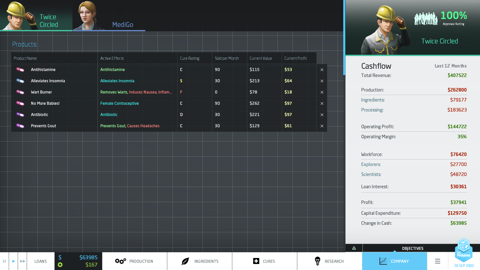Viewport: 480px width, 270px height.
Task: Remove the Antihistamine product
Action: [322, 70]
